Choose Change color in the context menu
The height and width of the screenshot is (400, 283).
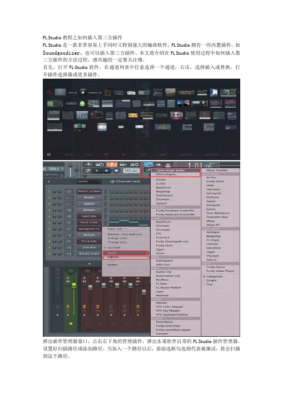point(118,238)
